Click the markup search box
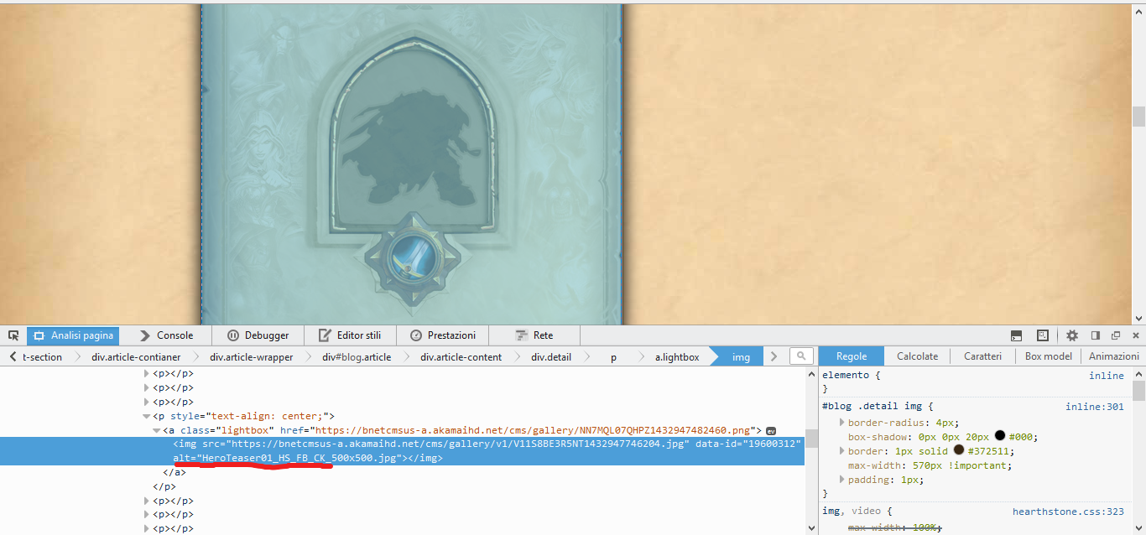1146x535 pixels. click(x=801, y=356)
